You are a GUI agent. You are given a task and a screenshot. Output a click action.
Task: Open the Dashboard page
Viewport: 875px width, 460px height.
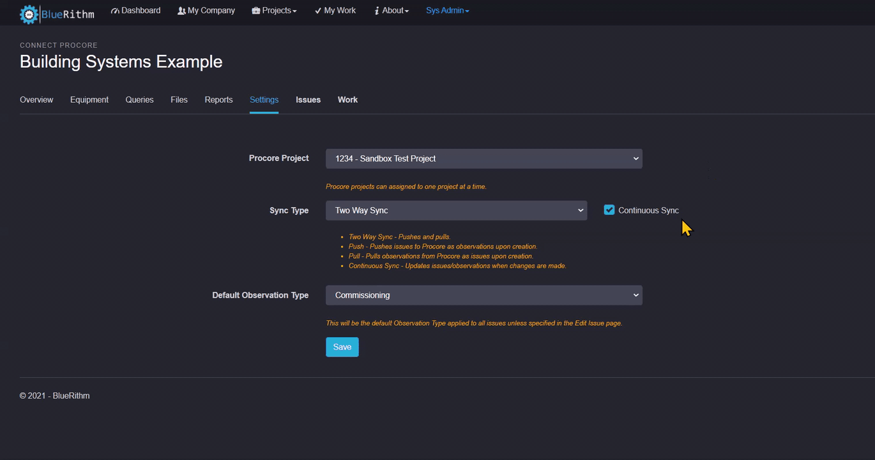[x=135, y=10]
